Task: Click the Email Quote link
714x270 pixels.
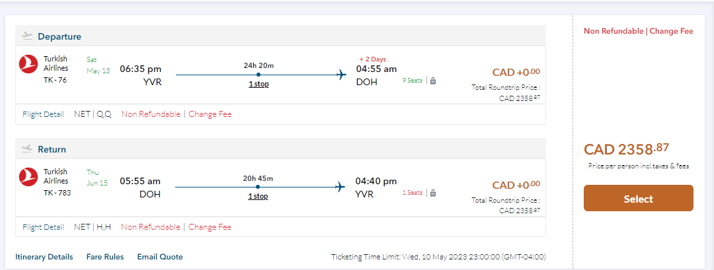Action: click(x=160, y=257)
